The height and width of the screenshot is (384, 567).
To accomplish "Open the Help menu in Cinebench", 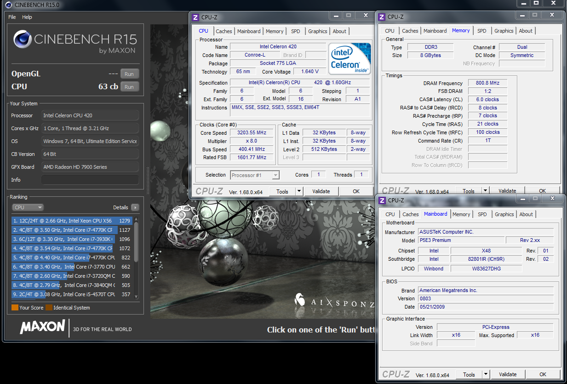I will pos(27,17).
